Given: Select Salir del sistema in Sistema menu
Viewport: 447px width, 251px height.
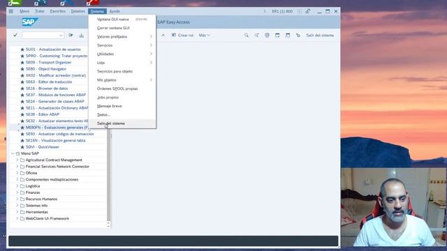Looking at the screenshot, I should pyautogui.click(x=122, y=123).
